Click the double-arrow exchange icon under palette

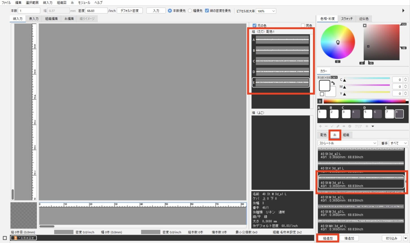click(344, 126)
